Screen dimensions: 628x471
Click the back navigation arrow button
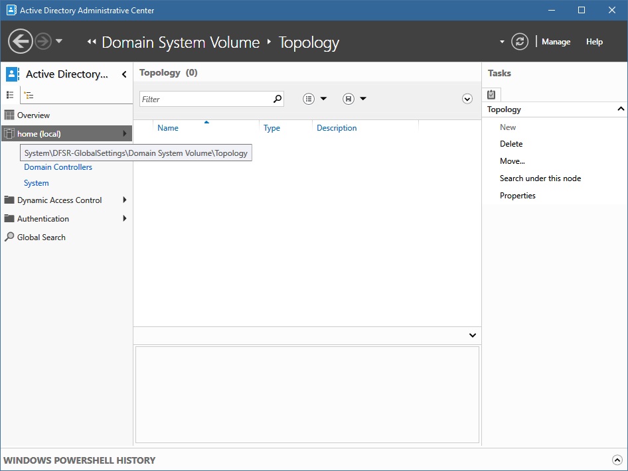point(21,42)
